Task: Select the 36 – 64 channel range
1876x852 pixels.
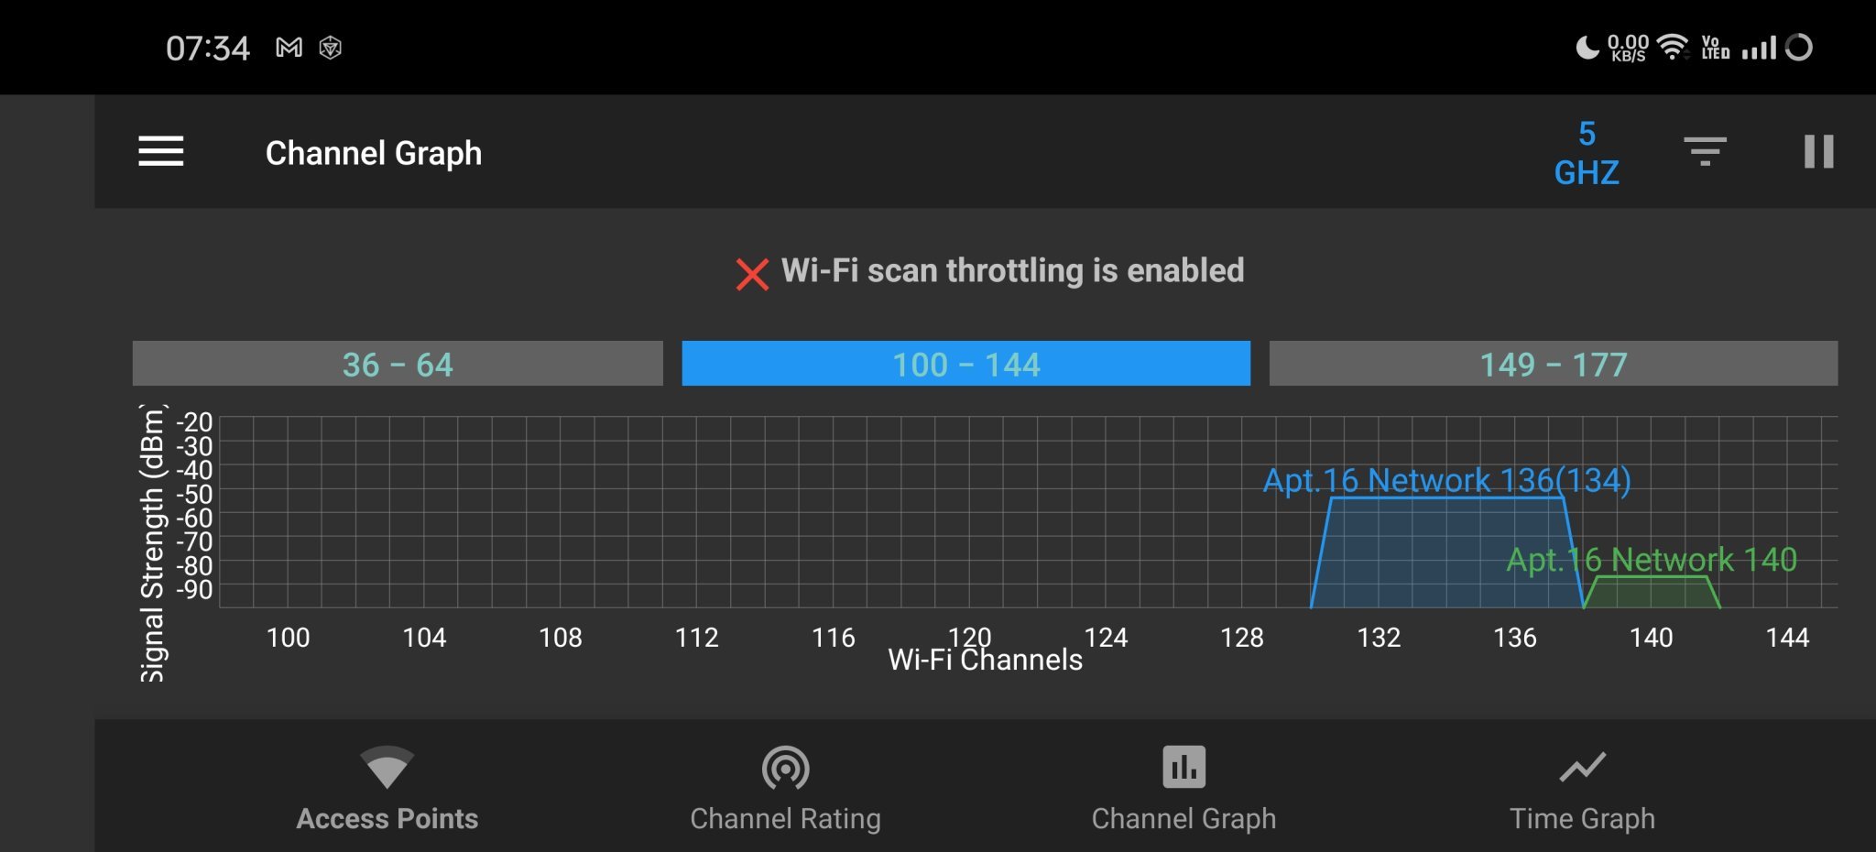Action: coord(398,364)
